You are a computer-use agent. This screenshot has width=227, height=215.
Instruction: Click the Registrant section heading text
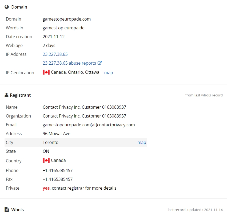click(20, 95)
